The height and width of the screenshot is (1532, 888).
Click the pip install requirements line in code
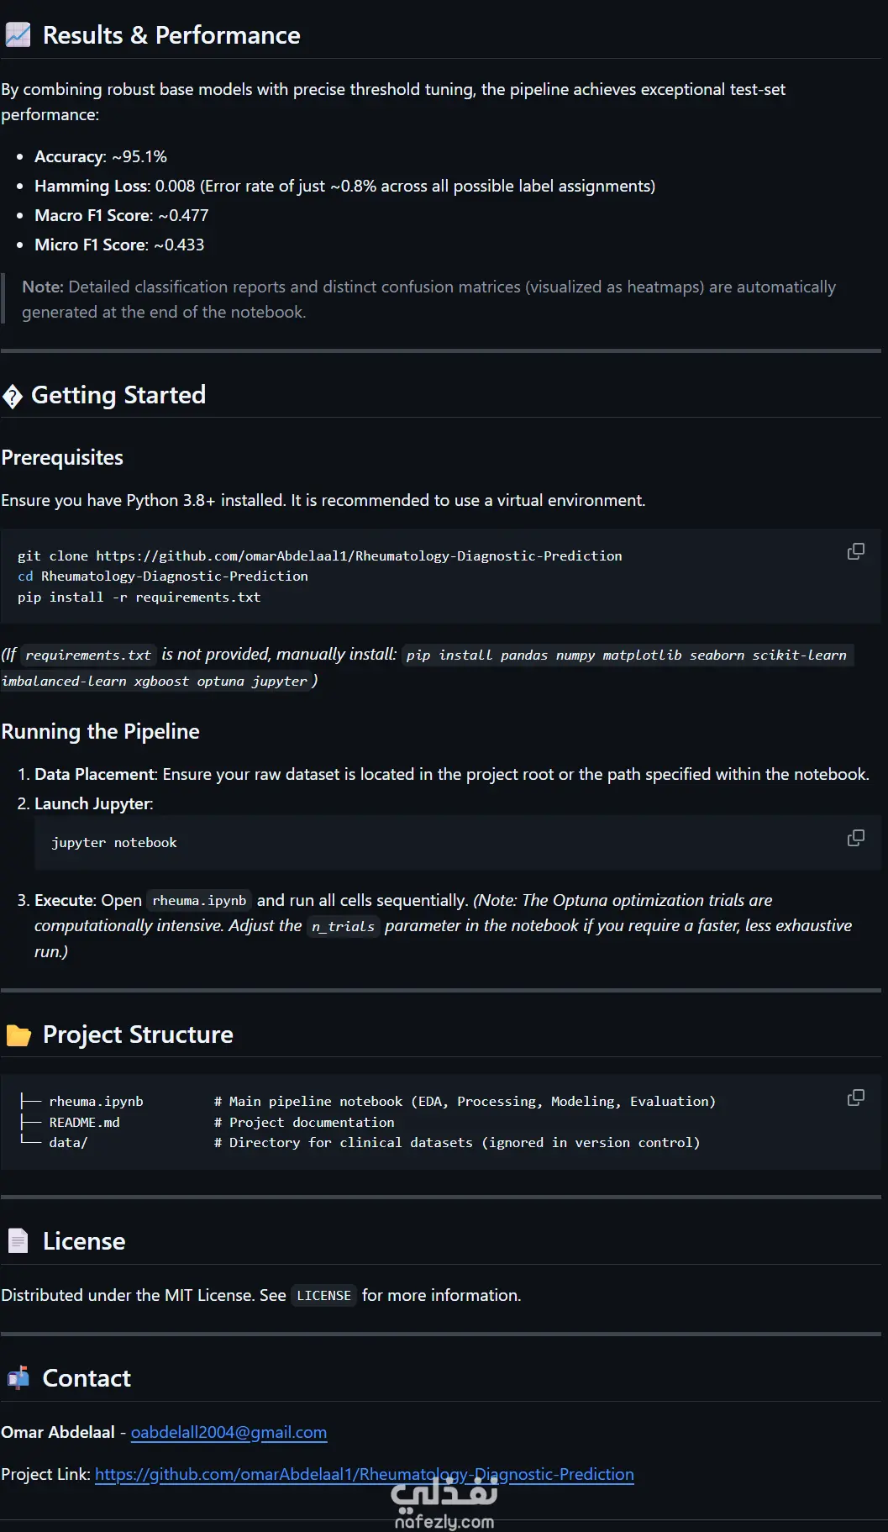tap(139, 597)
